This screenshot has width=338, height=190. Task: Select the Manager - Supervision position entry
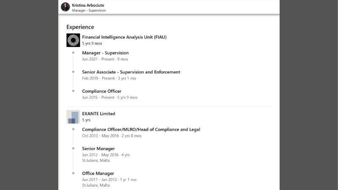[105, 53]
